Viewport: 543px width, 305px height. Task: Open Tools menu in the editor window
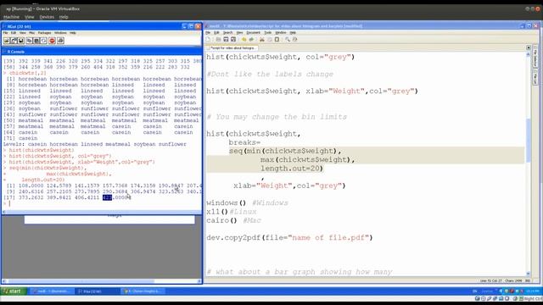(x=268, y=32)
